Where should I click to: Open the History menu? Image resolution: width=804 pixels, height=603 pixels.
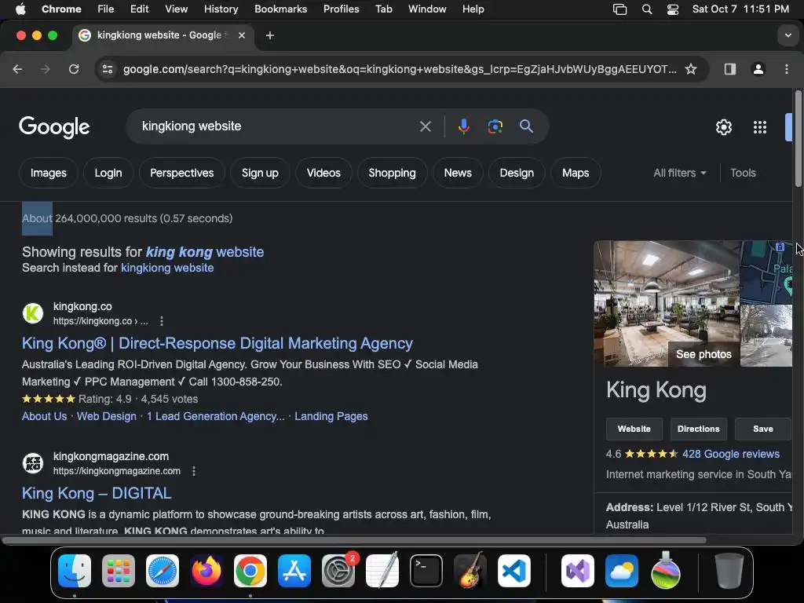[221, 9]
